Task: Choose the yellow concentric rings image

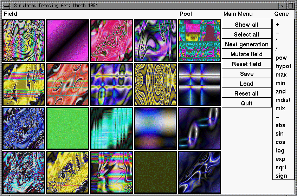Action: [155, 84]
